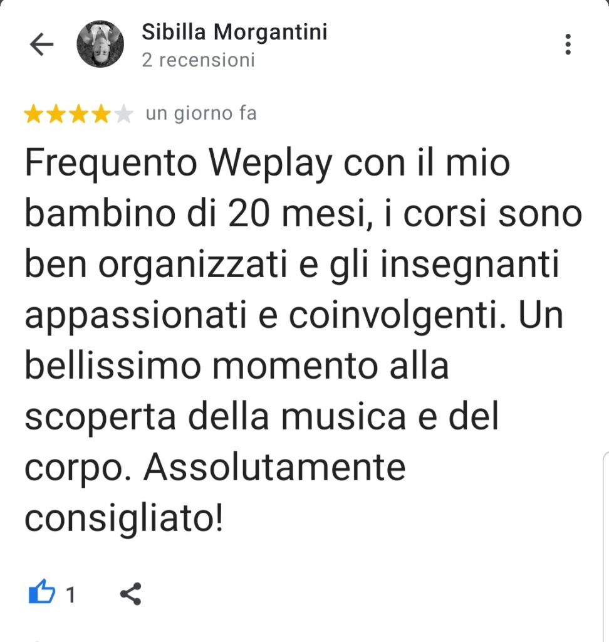
Task: View the reviewer's 2 recensioni
Action: (198, 60)
